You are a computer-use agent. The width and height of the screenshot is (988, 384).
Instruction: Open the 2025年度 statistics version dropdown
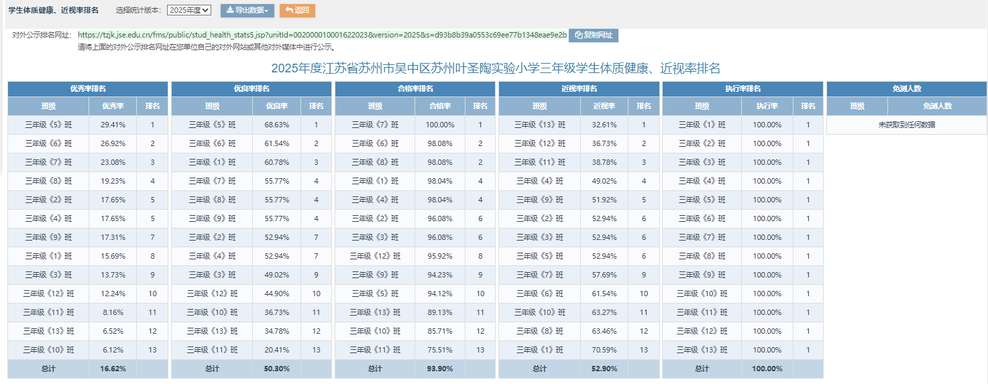pyautogui.click(x=189, y=10)
